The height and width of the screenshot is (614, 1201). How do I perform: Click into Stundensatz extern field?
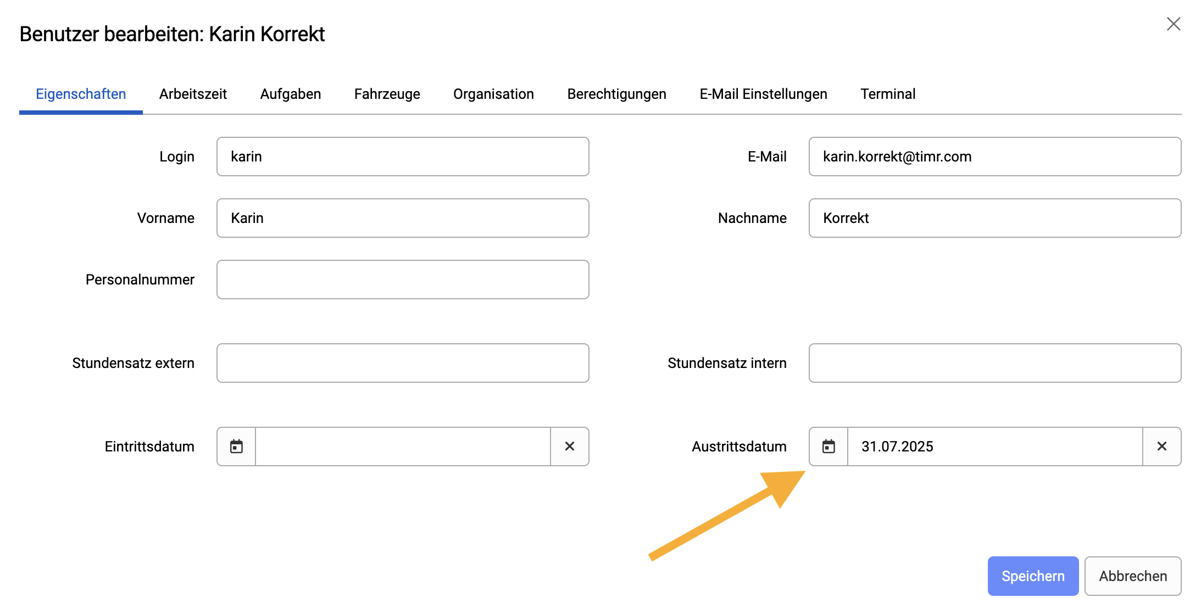(x=403, y=363)
